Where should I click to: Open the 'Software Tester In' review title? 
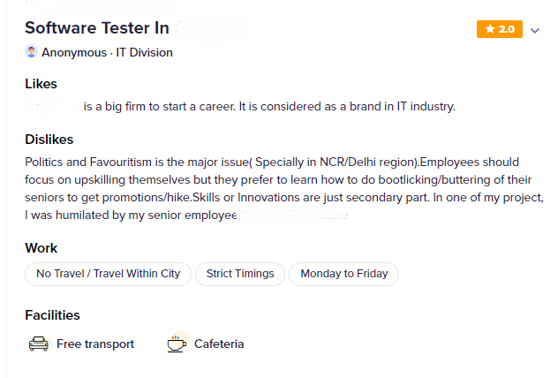pos(97,28)
